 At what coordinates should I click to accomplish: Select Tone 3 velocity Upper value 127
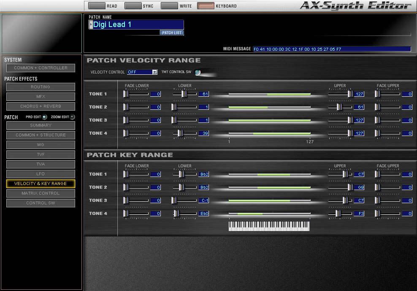click(359, 120)
